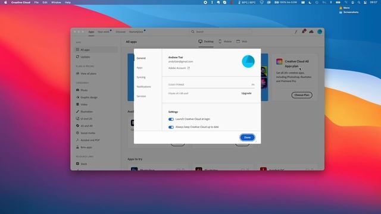
Task: Select the Apps tab in top navigation
Action: pos(91,32)
